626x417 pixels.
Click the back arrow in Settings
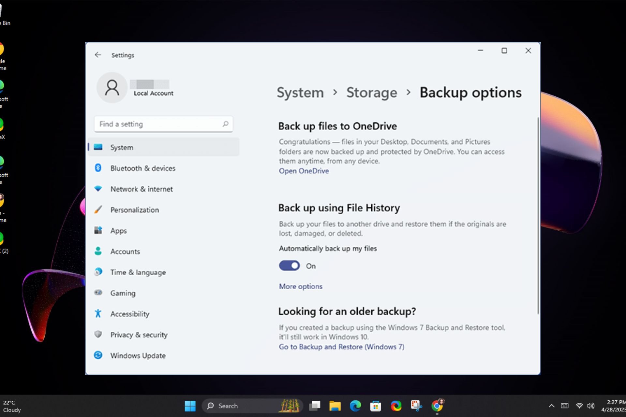[98, 55]
